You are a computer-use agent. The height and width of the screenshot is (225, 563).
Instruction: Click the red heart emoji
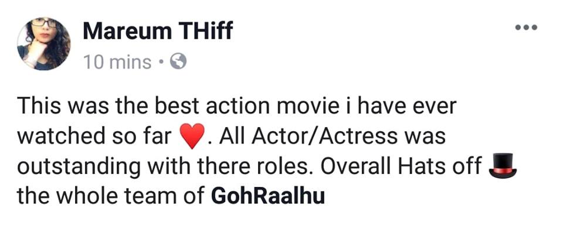coord(191,137)
